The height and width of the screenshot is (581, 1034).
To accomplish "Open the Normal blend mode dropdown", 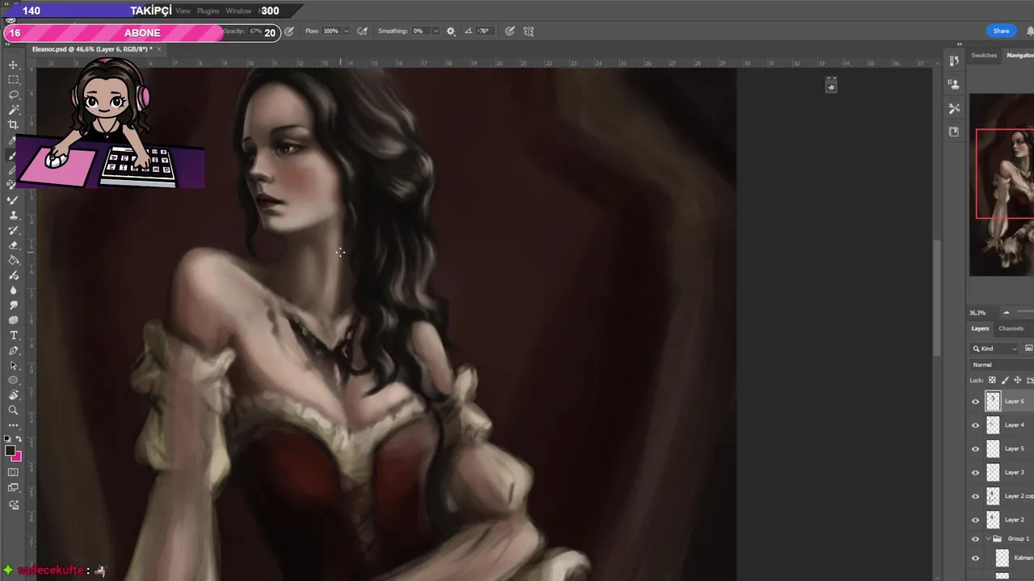I will [x=1002, y=365].
